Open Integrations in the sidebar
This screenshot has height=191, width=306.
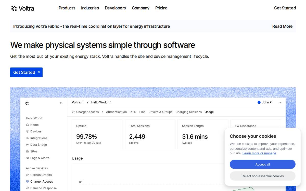point(39,138)
